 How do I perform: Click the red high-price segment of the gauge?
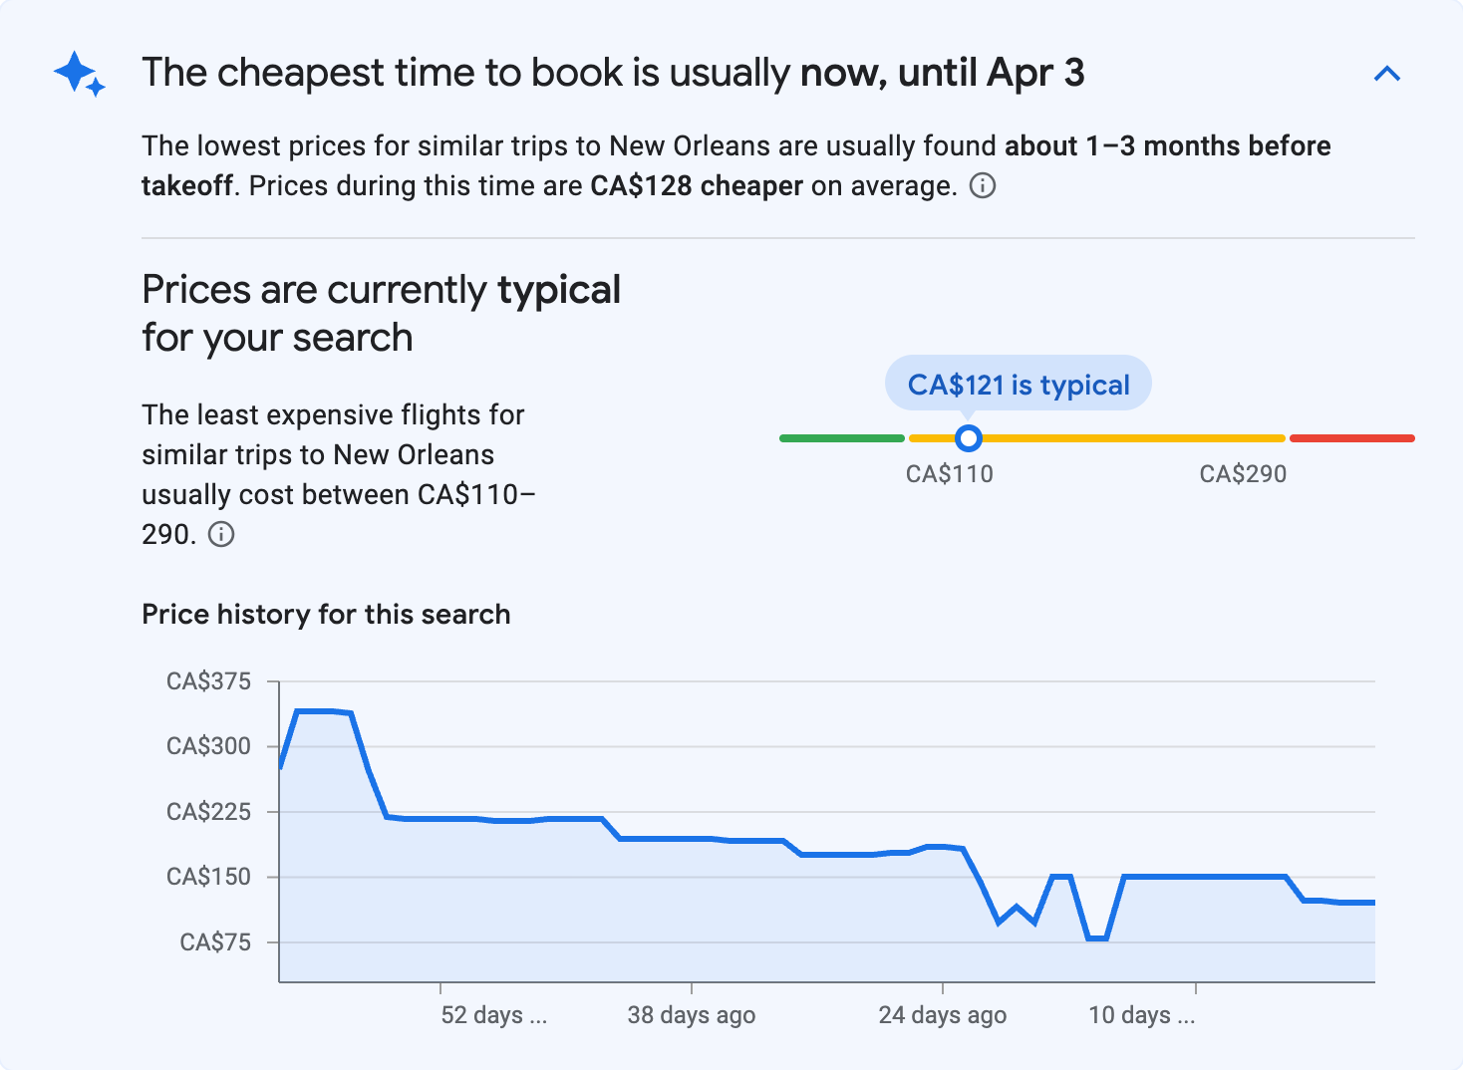pos(1351,437)
